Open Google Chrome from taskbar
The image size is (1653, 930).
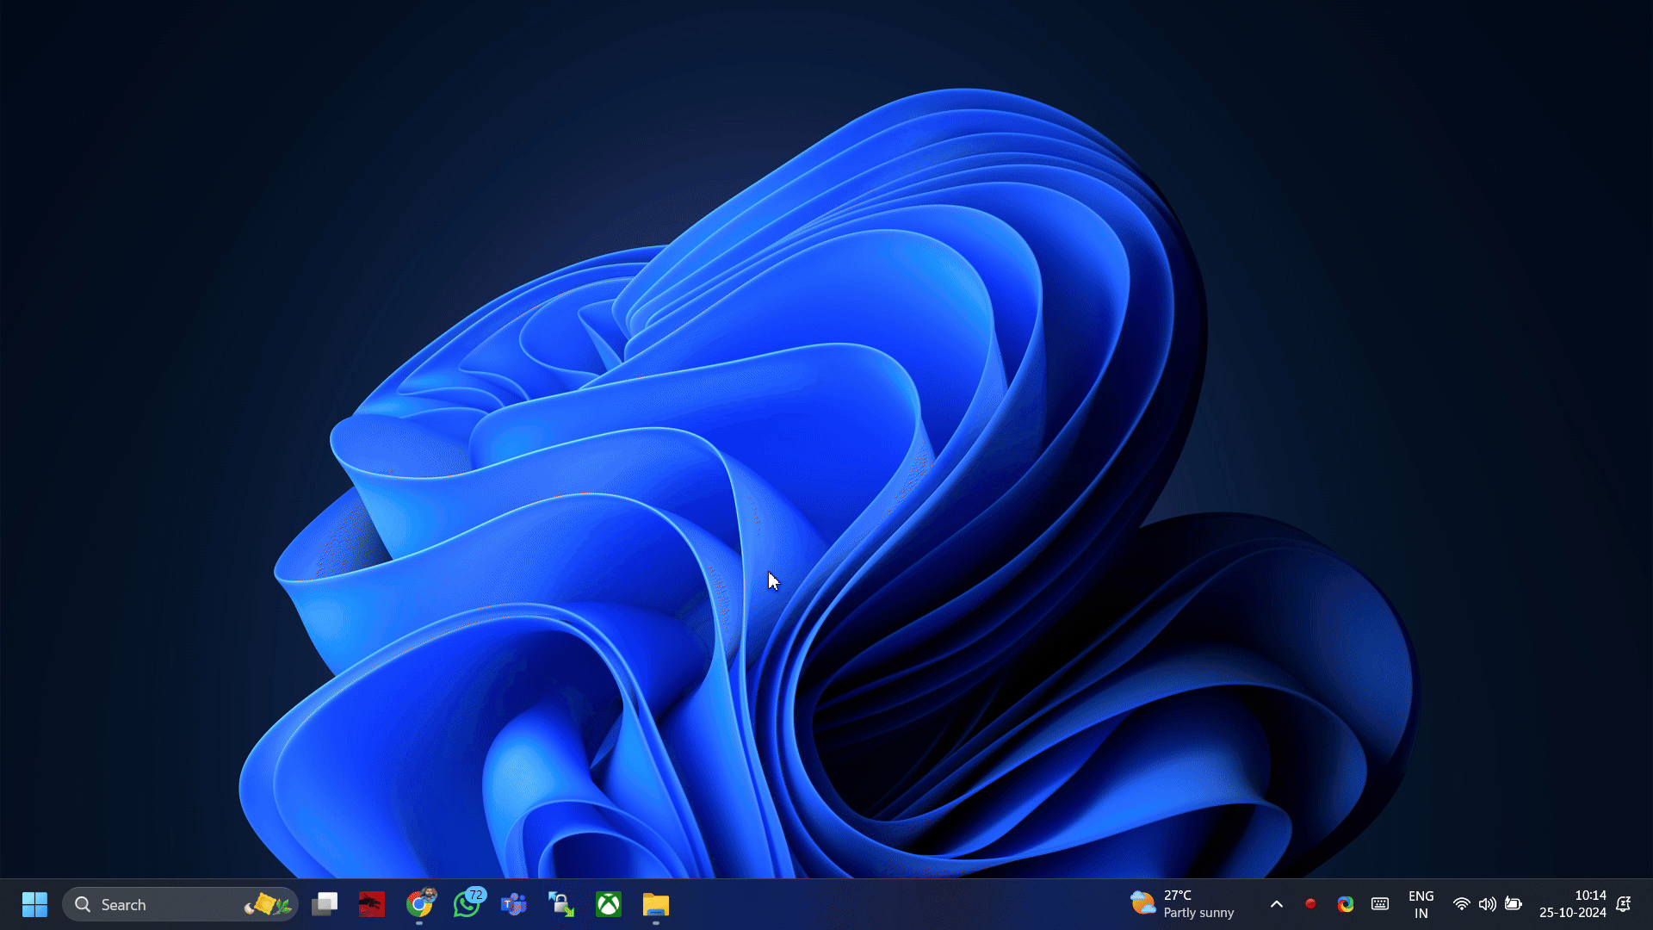click(419, 904)
